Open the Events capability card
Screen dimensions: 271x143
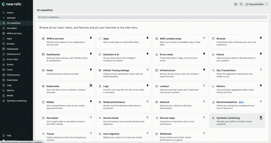(x=237, y=57)
